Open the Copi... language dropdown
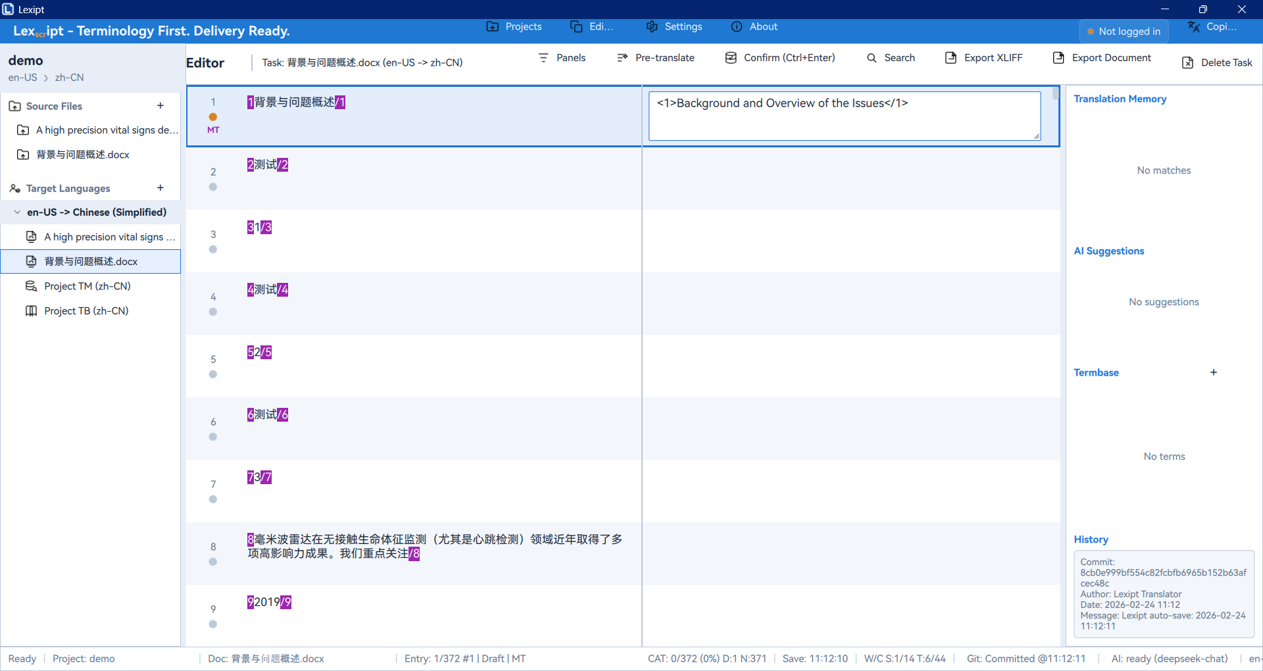This screenshot has height=671, width=1263. [1212, 27]
